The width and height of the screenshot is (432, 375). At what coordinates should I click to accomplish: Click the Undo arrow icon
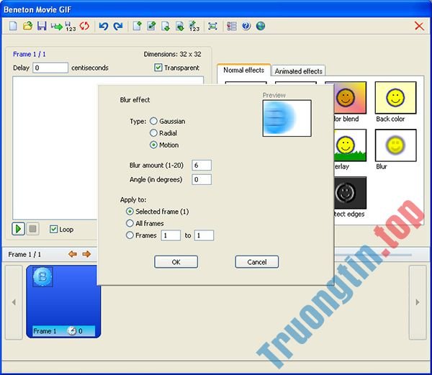pos(104,26)
